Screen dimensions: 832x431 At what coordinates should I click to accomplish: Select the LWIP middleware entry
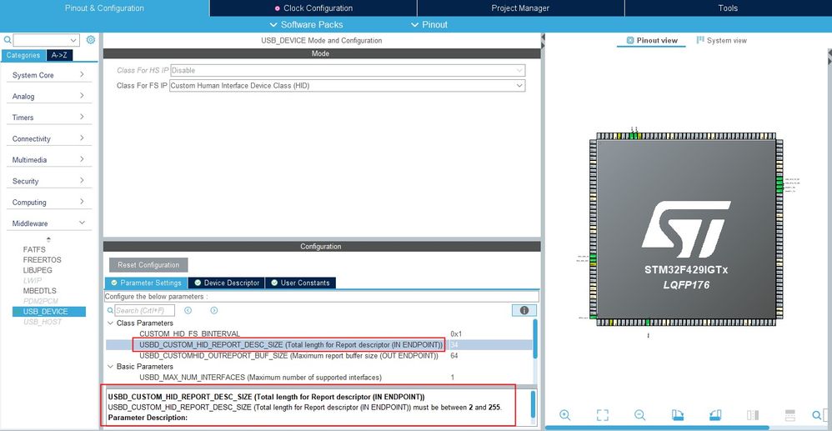pyautogui.click(x=31, y=280)
